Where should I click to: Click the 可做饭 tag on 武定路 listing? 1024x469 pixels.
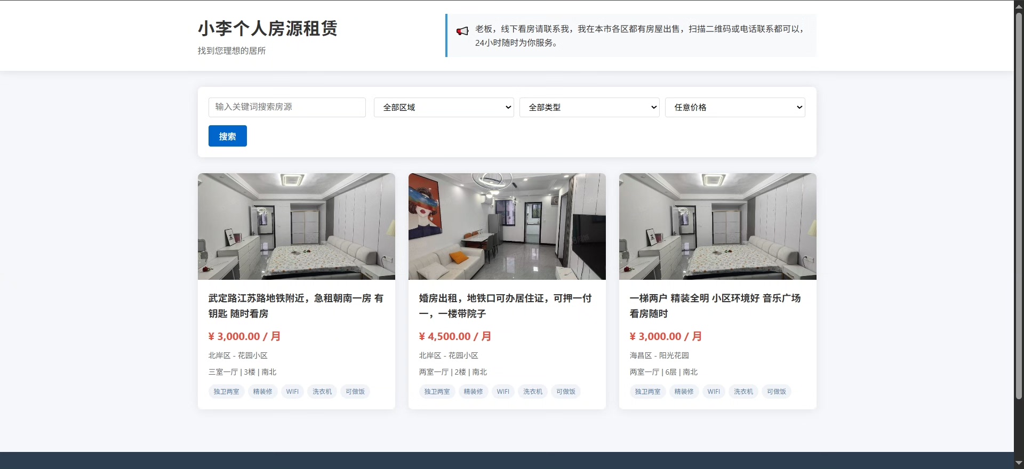pos(355,392)
